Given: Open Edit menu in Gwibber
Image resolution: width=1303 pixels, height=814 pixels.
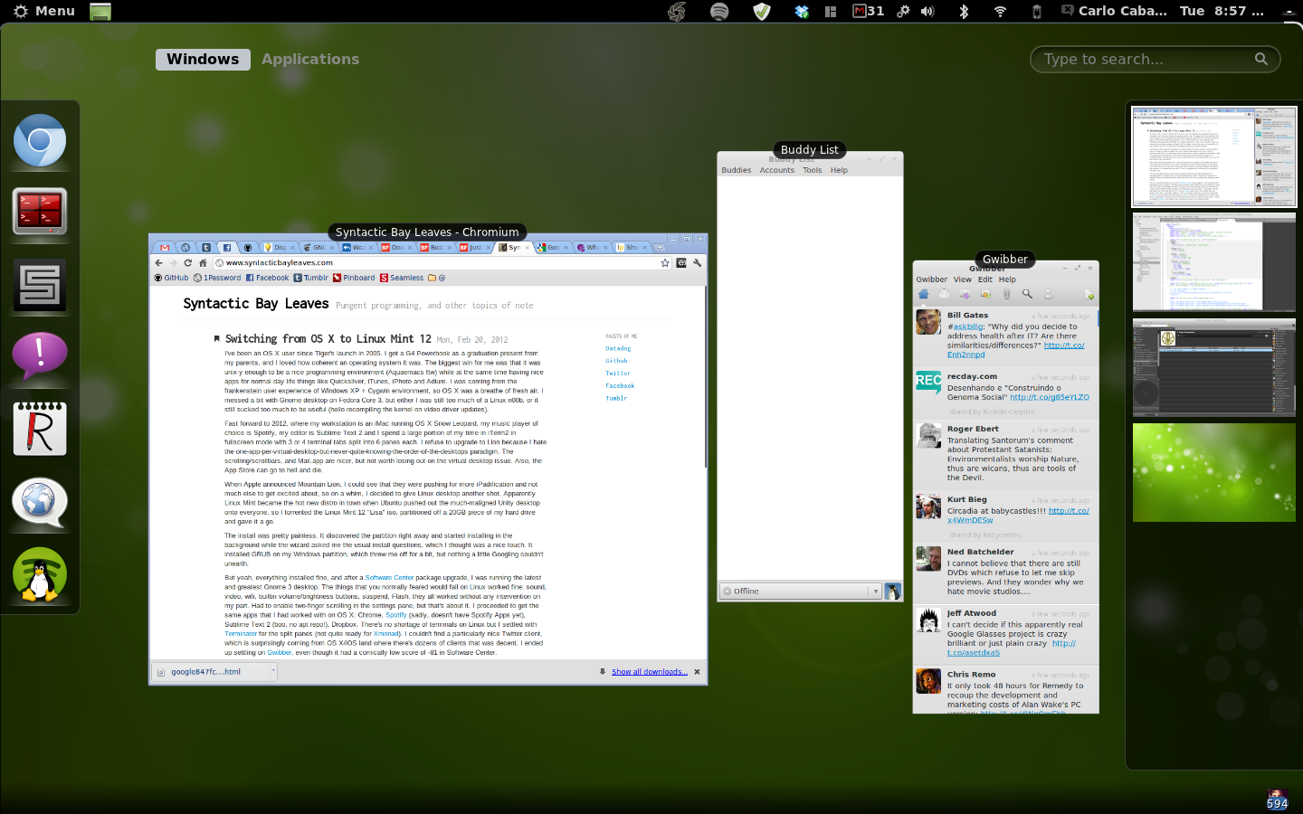Looking at the screenshot, I should 984,279.
